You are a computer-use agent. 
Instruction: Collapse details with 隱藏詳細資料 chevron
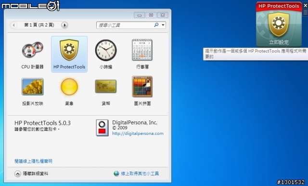click(17, 174)
